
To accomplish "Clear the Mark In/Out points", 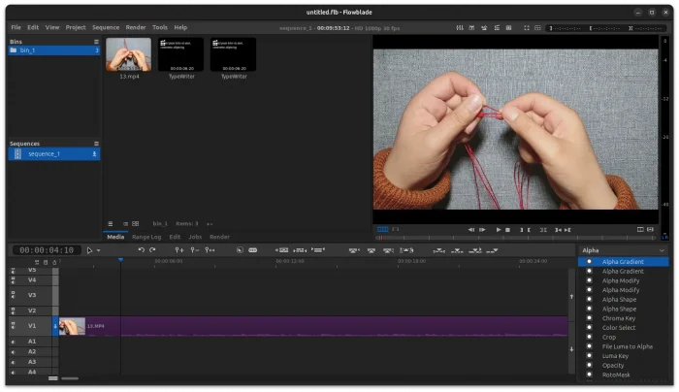I will 543,230.
